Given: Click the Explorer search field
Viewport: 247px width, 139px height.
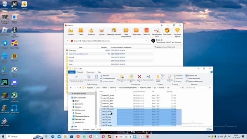Looking at the screenshot, I should tap(198, 88).
